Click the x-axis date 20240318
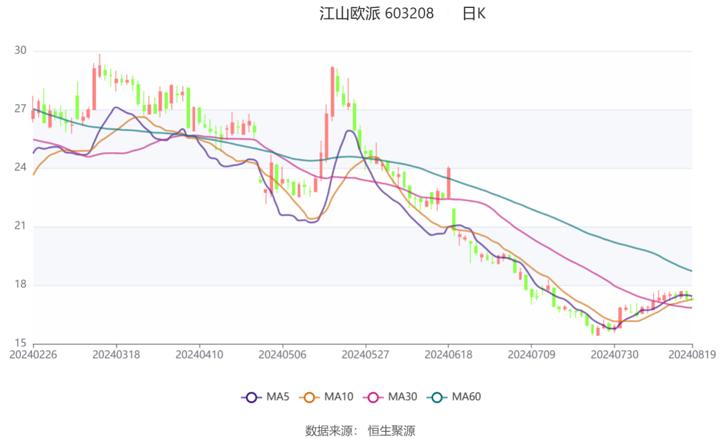The width and height of the screenshot is (721, 438). 116,355
